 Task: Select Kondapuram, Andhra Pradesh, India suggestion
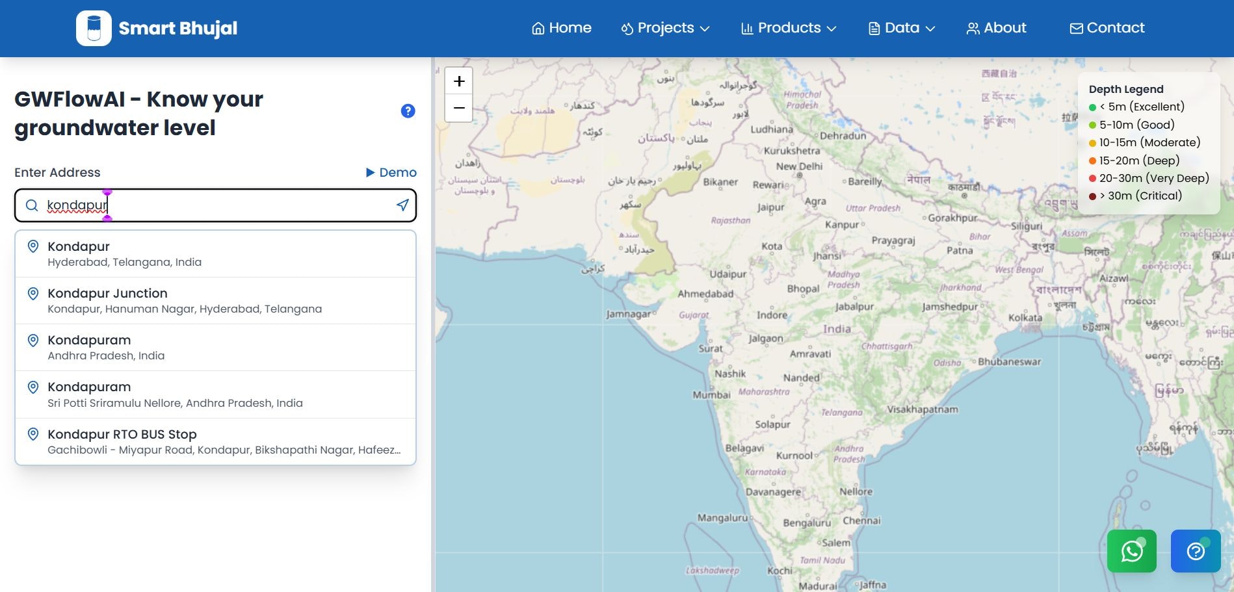point(215,348)
